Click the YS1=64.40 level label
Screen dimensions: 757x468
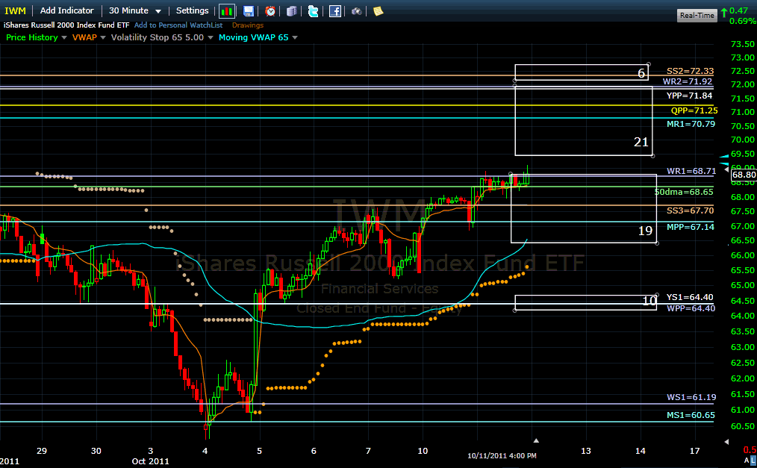point(689,297)
